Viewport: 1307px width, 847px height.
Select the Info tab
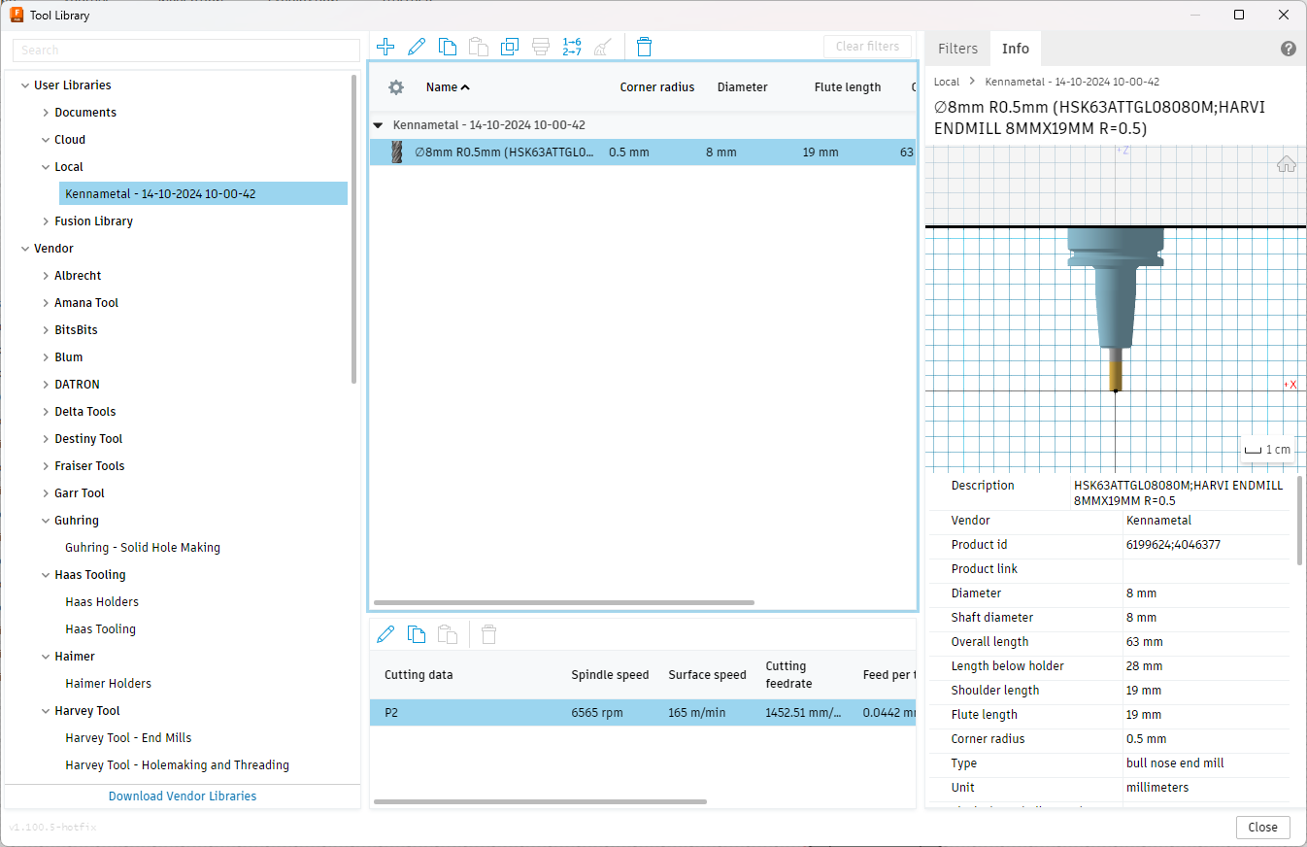1016,49
